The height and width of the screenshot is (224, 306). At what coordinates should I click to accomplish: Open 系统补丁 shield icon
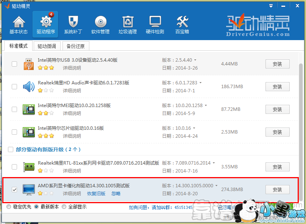(73, 25)
